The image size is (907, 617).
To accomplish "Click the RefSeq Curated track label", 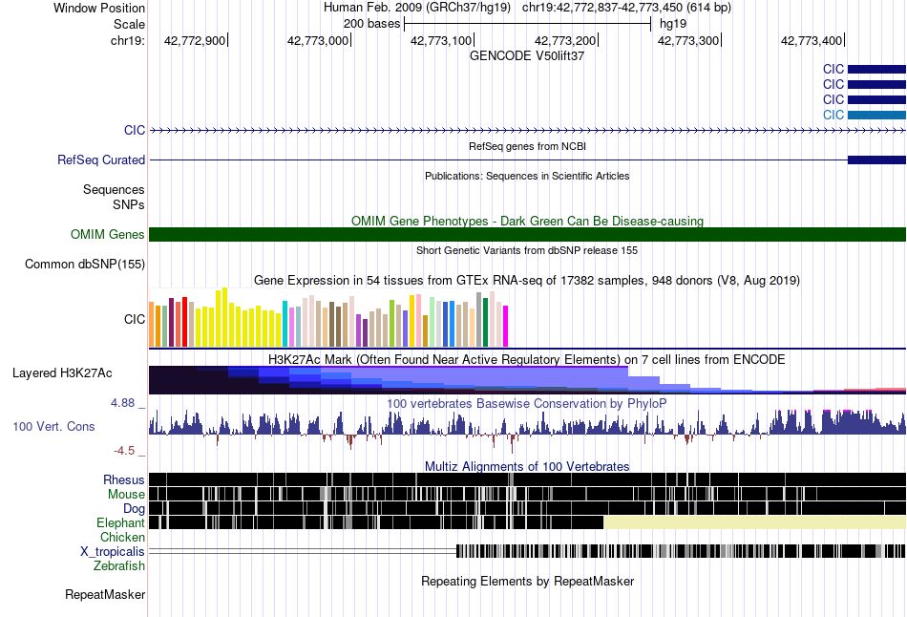I will pos(101,160).
